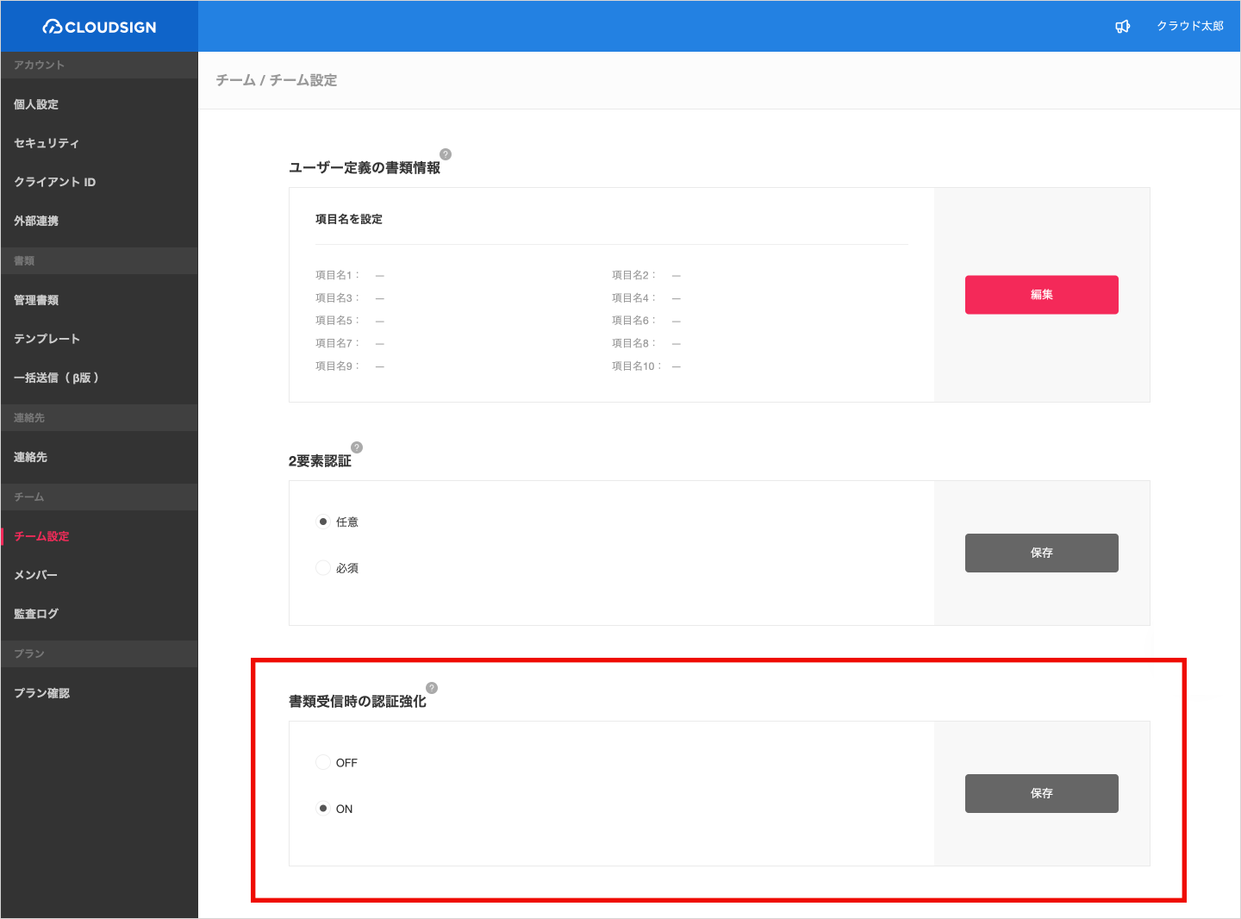Select the 必須 radio button
1241x919 pixels.
(323, 568)
